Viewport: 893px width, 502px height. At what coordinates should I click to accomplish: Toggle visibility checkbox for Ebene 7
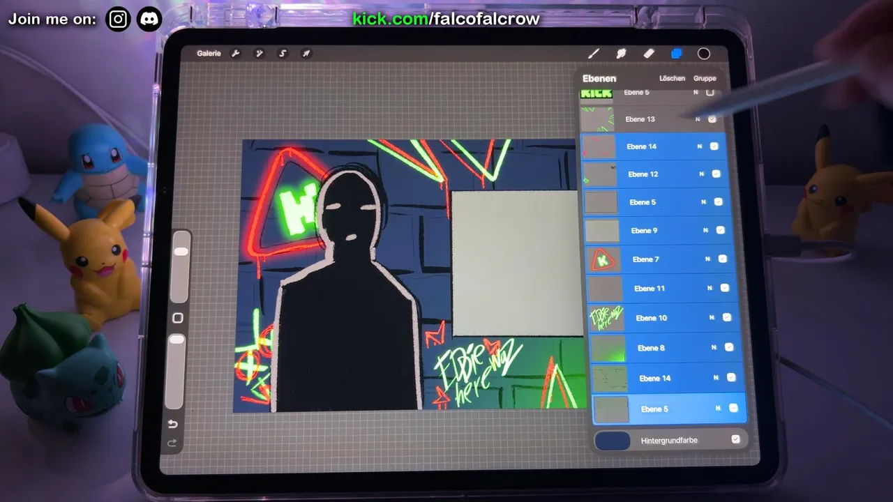(722, 259)
